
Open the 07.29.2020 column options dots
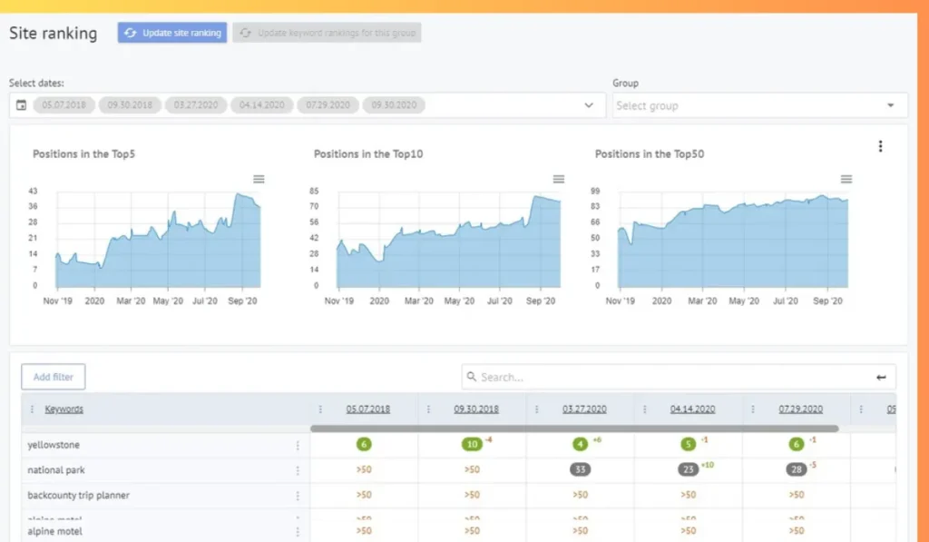pyautogui.click(x=753, y=409)
